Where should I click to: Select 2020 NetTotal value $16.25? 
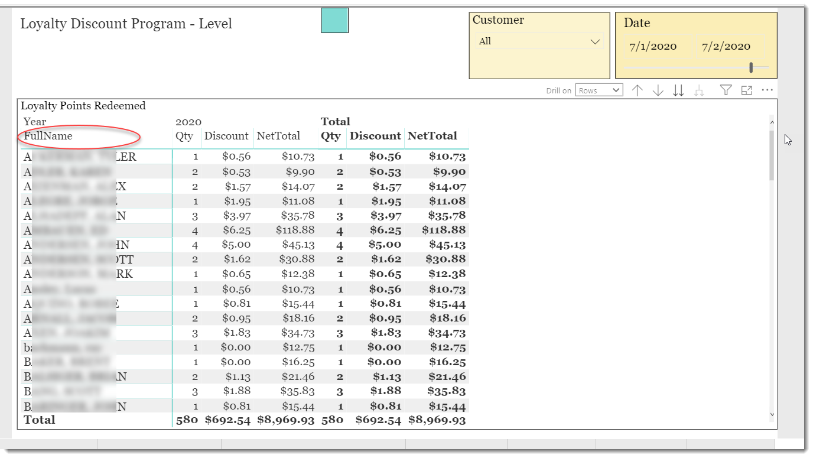point(298,362)
